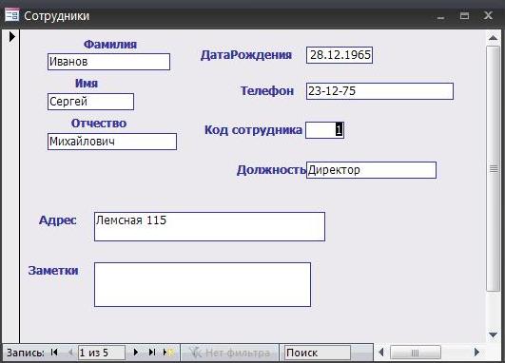Click the vertical scrollbar down arrow
Image resolution: width=505 pixels, height=363 pixels.
pyautogui.click(x=493, y=335)
